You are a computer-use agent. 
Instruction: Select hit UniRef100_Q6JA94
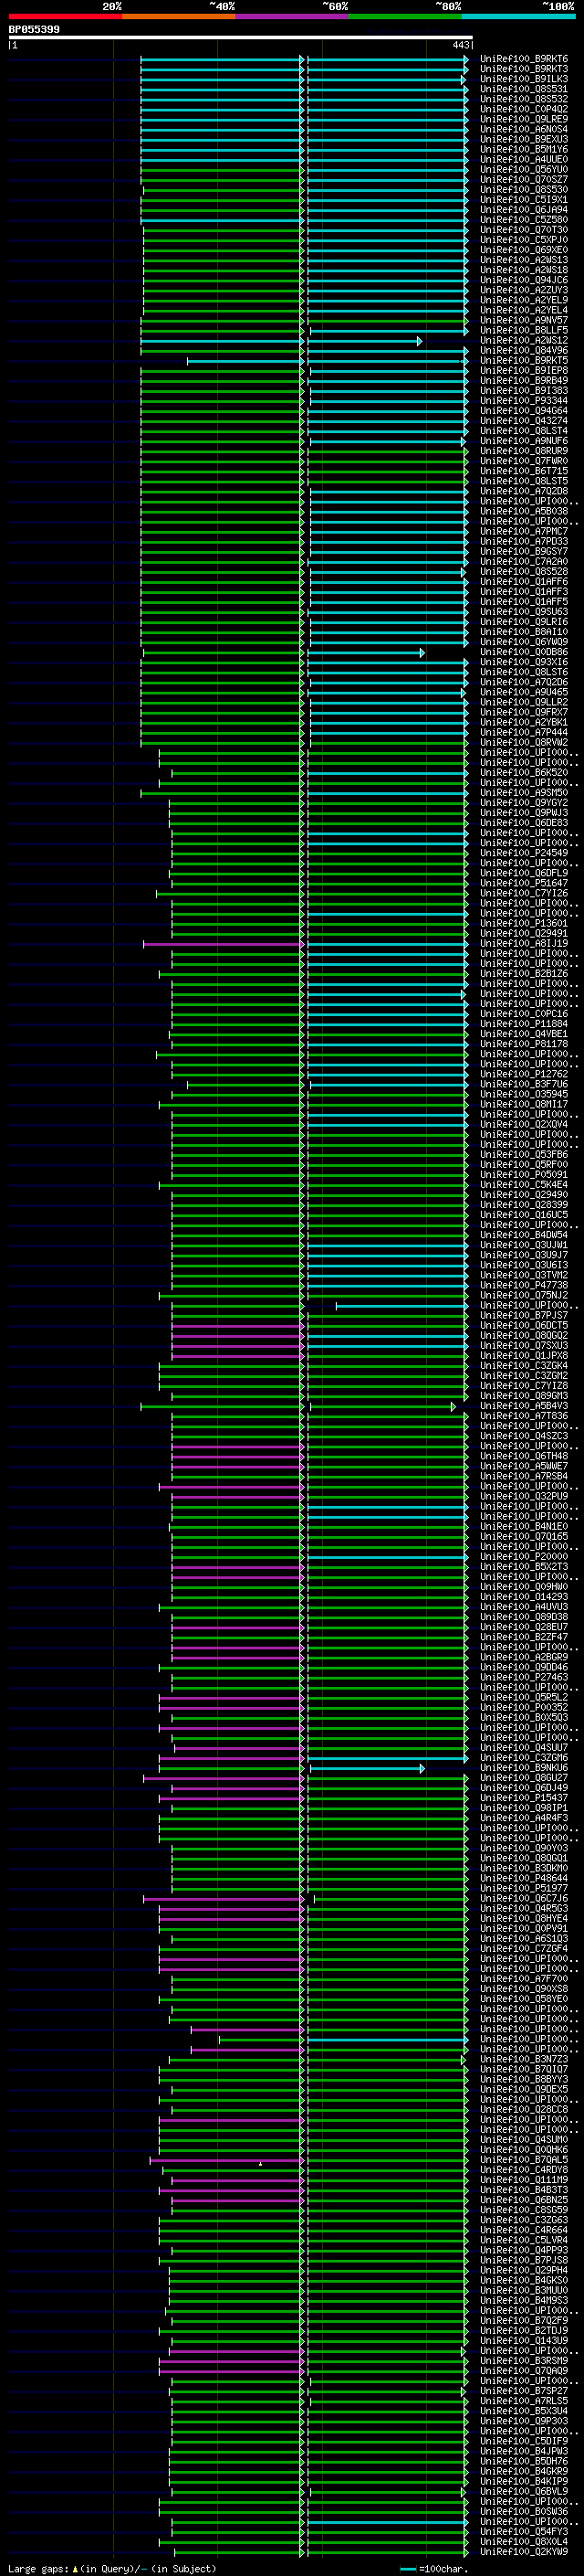[524, 209]
